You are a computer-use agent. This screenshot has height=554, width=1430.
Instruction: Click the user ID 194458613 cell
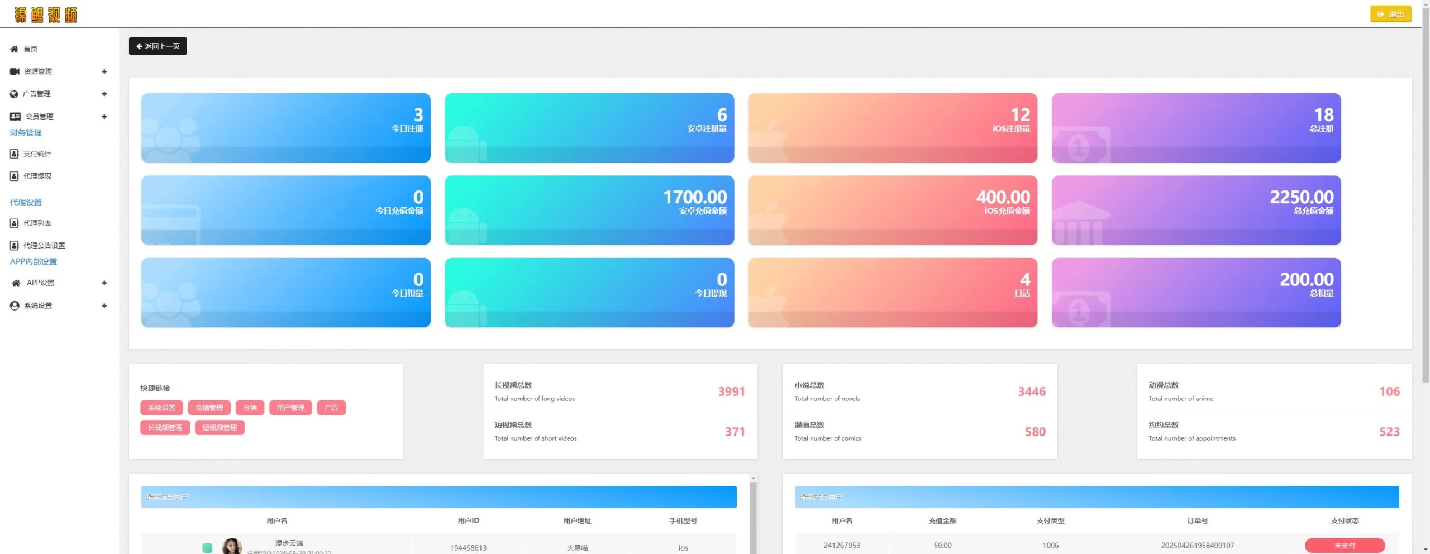468,548
